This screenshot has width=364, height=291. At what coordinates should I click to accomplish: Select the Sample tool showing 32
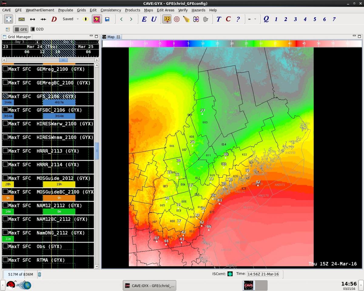pos(167,19)
